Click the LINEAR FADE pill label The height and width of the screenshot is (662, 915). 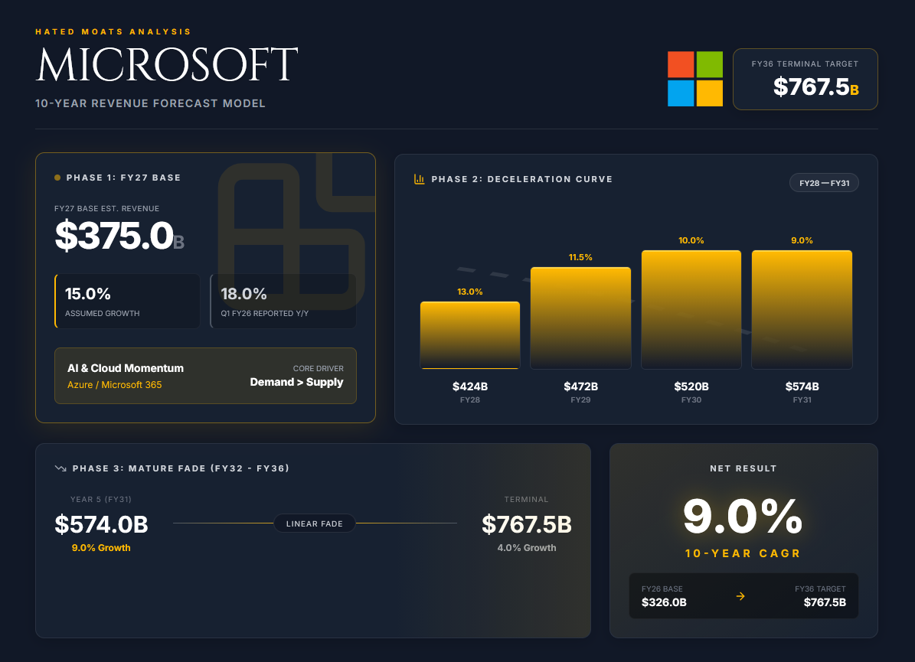315,523
